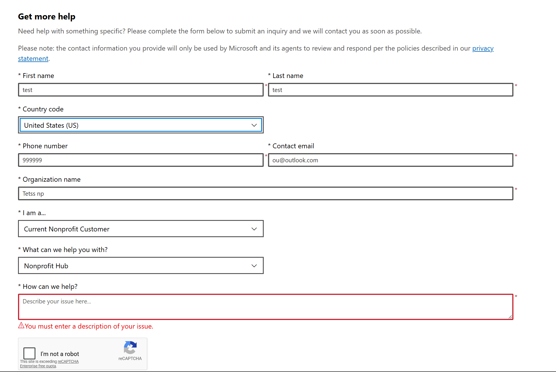
Task: Click the reCAPTCHA logo icon
Action: tap(130, 347)
